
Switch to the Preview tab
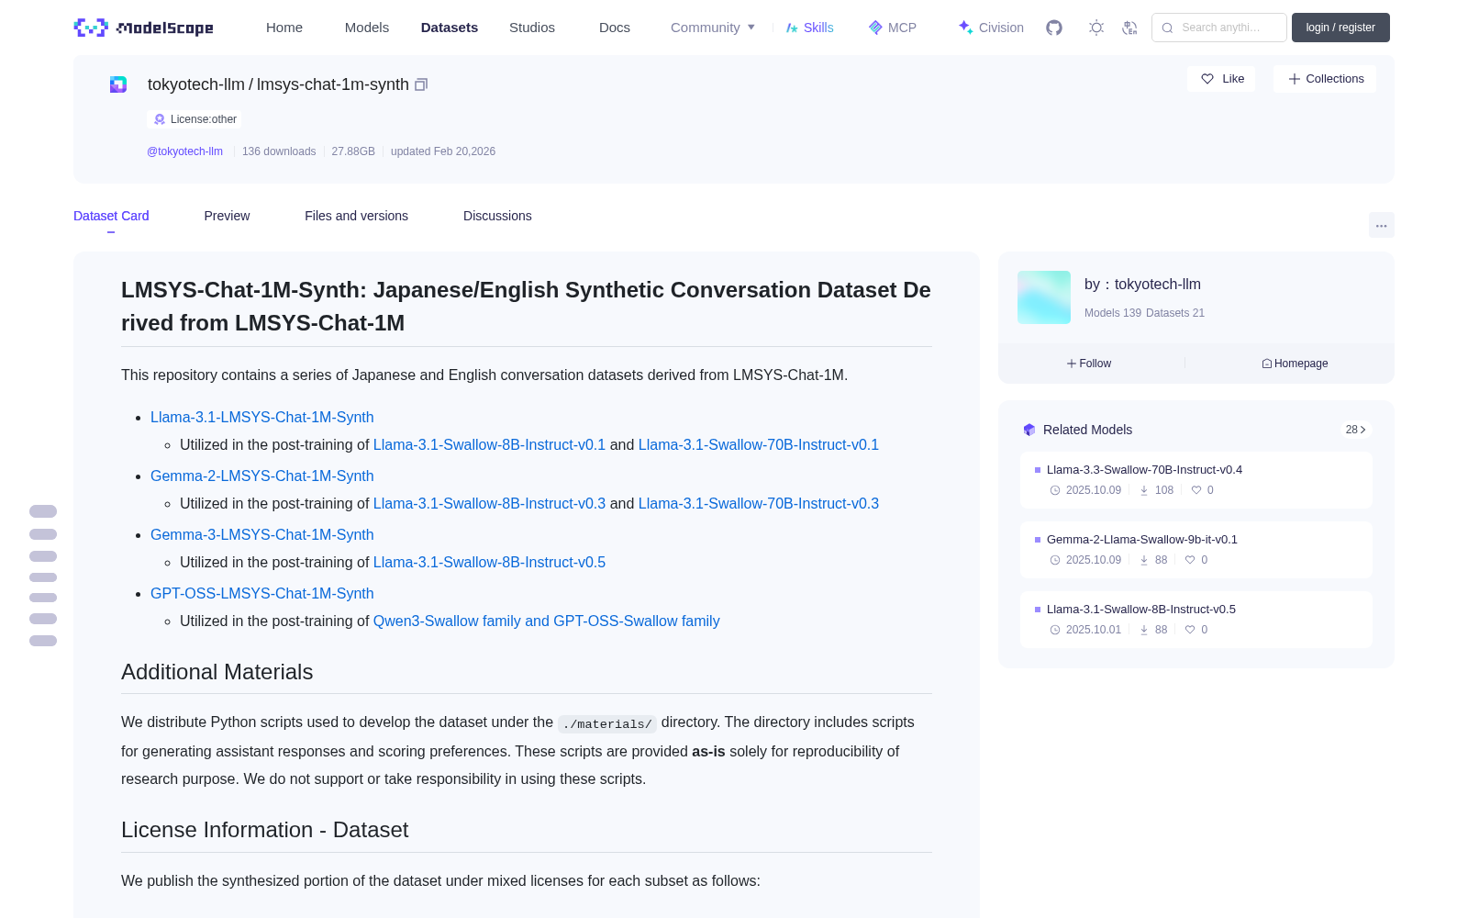[x=227, y=216]
